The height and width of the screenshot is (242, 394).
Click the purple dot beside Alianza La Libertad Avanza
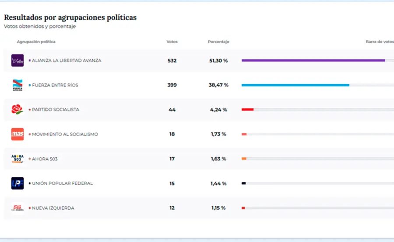point(29,61)
